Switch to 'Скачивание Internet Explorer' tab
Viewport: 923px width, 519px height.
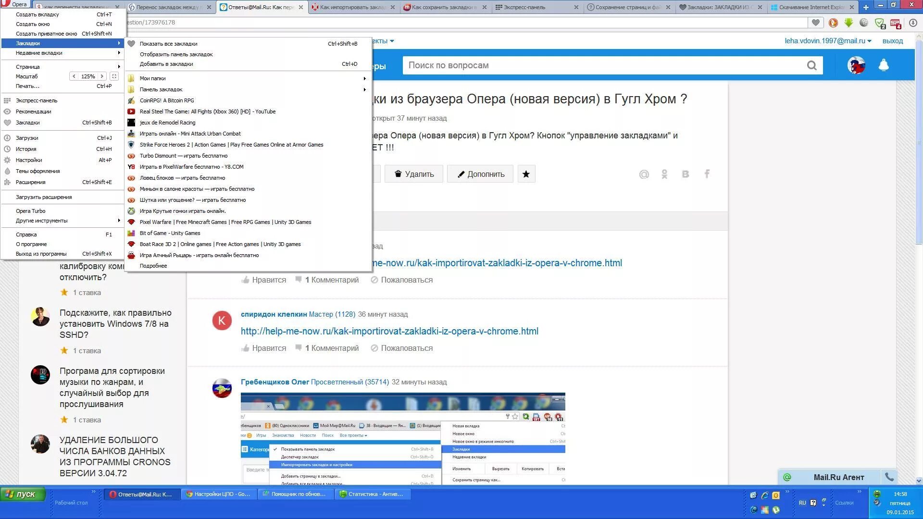pos(812,7)
